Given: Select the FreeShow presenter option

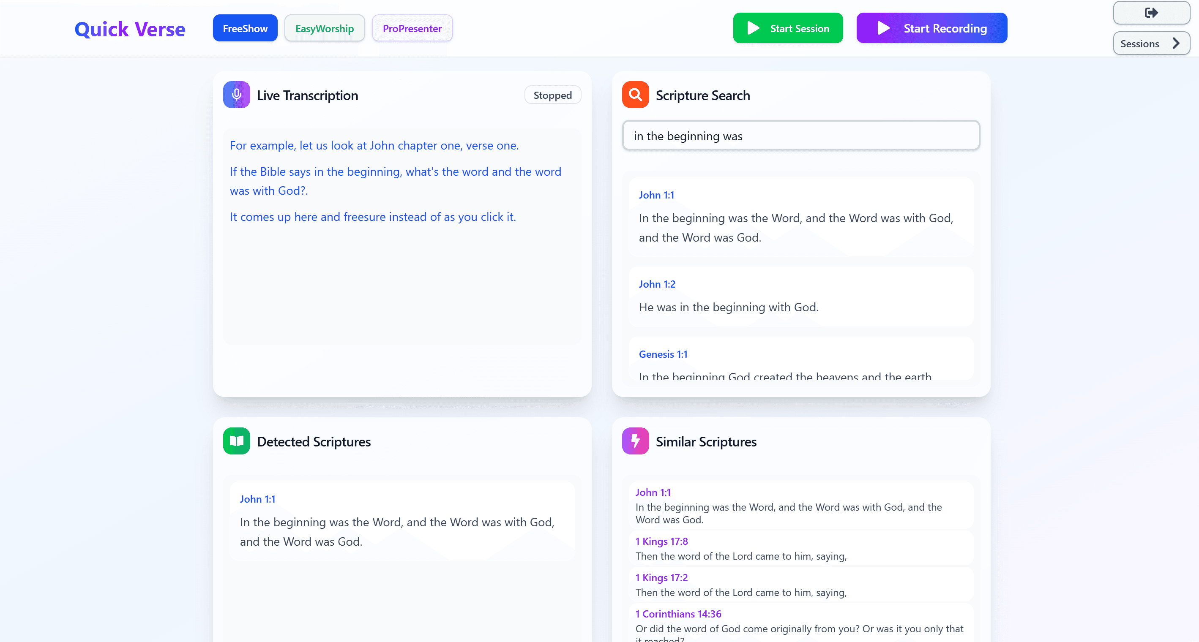Looking at the screenshot, I should [245, 28].
